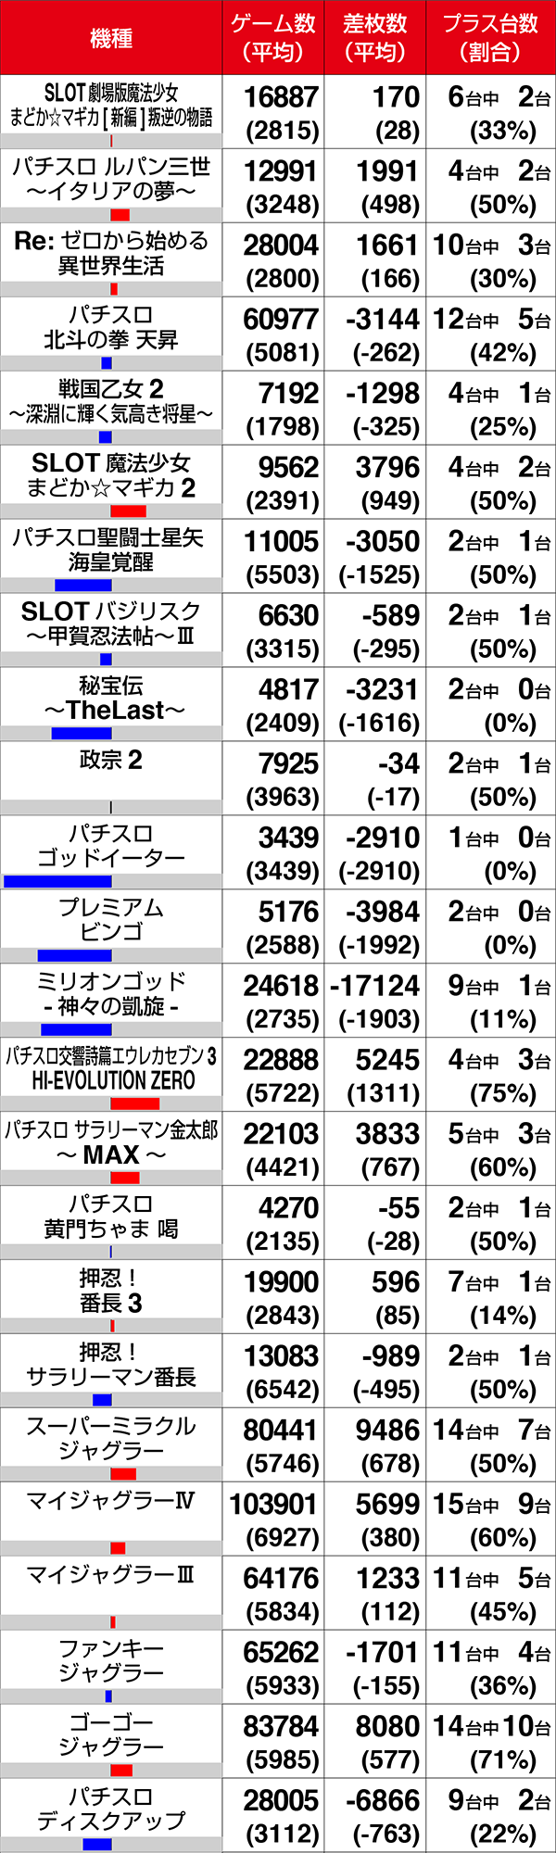Open the ミリオンゴッド 神々の凱旋 row title

[111, 993]
